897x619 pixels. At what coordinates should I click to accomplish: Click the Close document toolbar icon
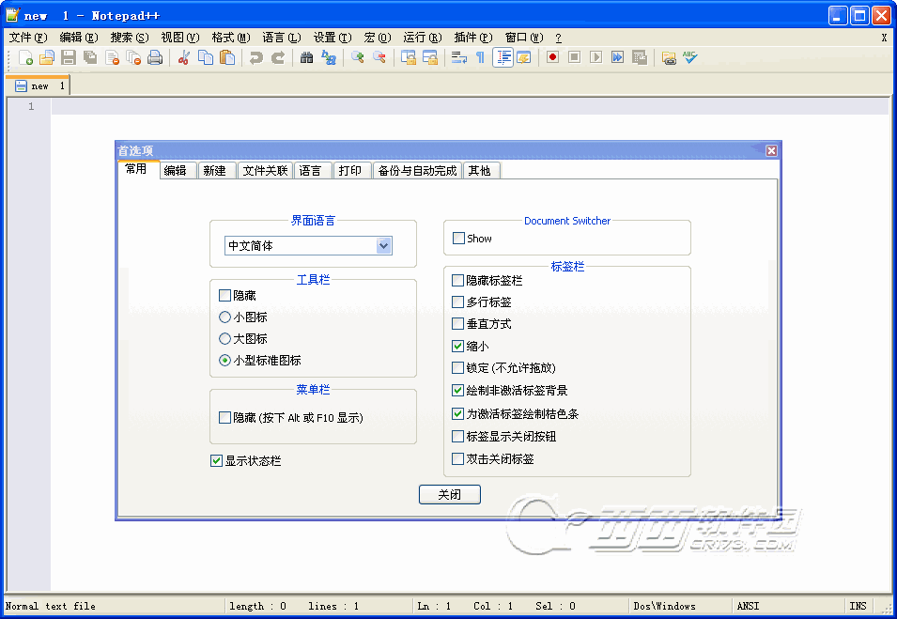click(x=112, y=57)
